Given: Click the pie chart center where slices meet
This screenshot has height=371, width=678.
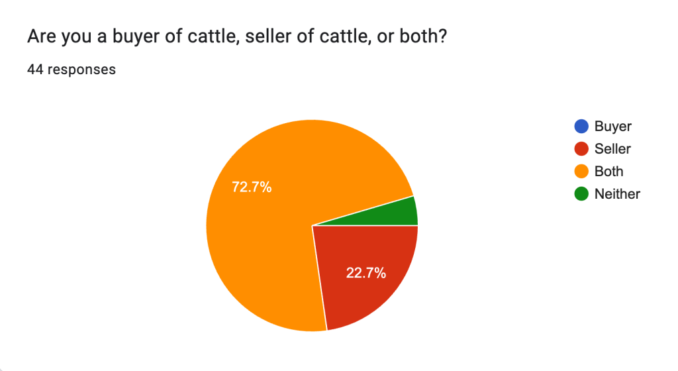Looking at the screenshot, I should [x=312, y=225].
